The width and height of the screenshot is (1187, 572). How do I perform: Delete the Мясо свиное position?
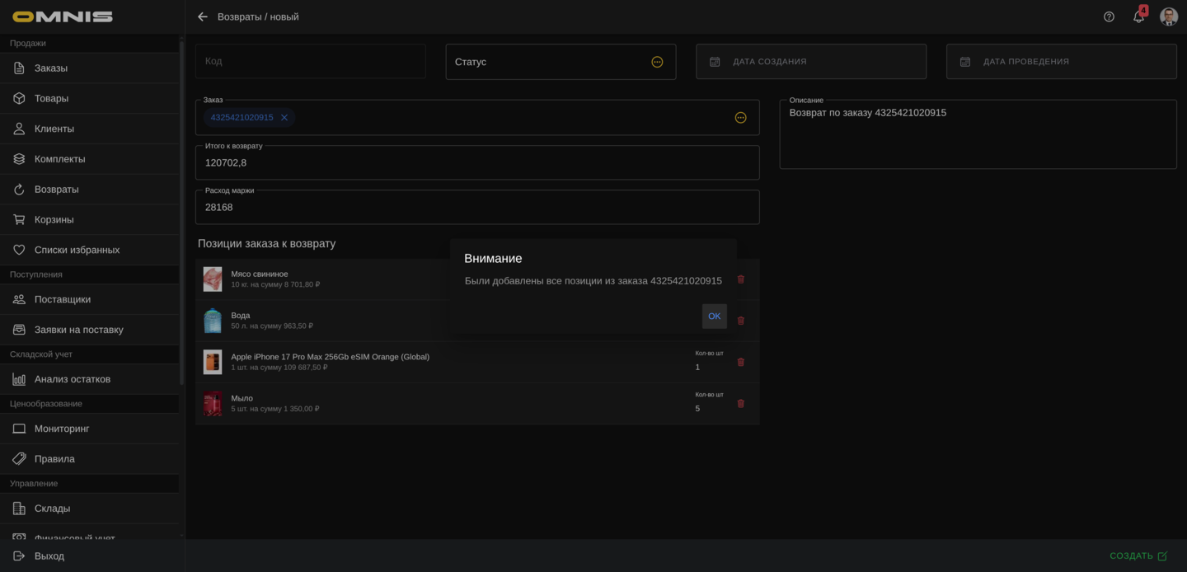[x=740, y=279]
